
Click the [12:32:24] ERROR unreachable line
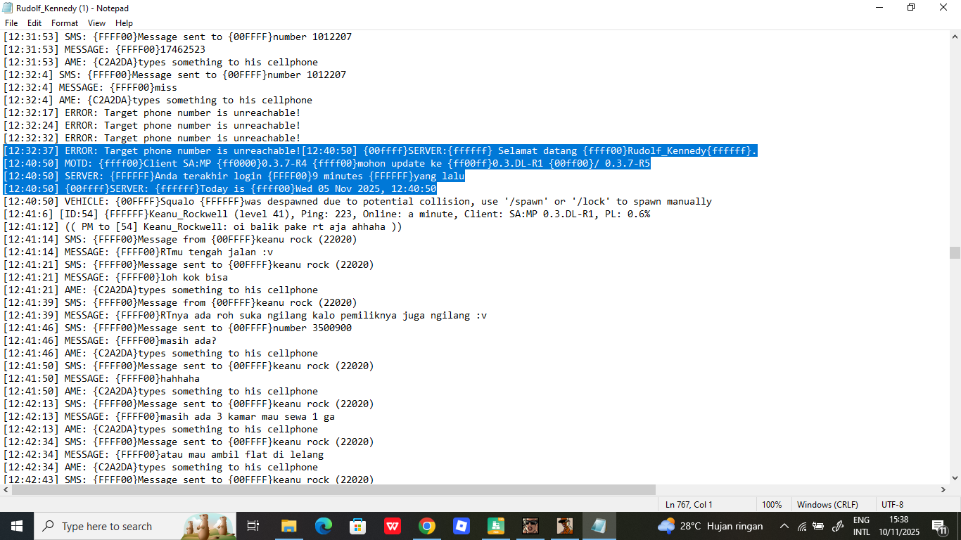[152, 125]
